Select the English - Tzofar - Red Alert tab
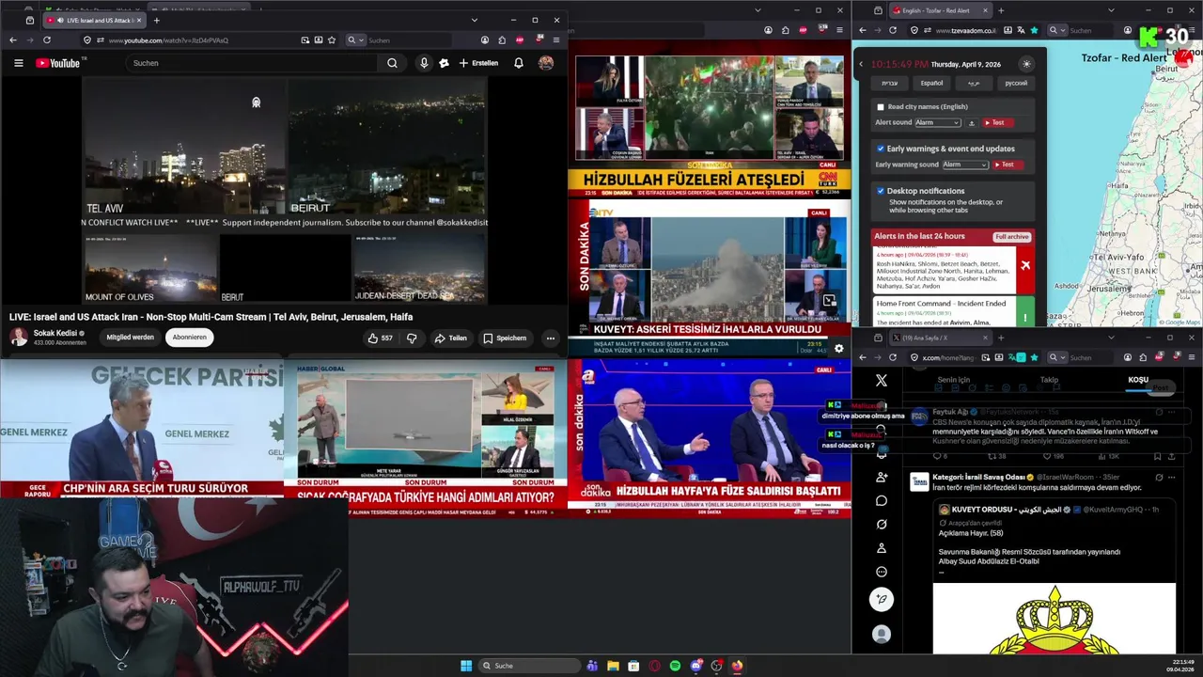 click(x=940, y=10)
